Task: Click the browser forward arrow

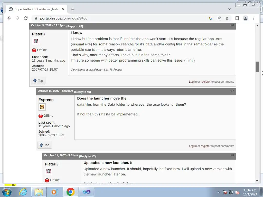Action: coord(17,18)
